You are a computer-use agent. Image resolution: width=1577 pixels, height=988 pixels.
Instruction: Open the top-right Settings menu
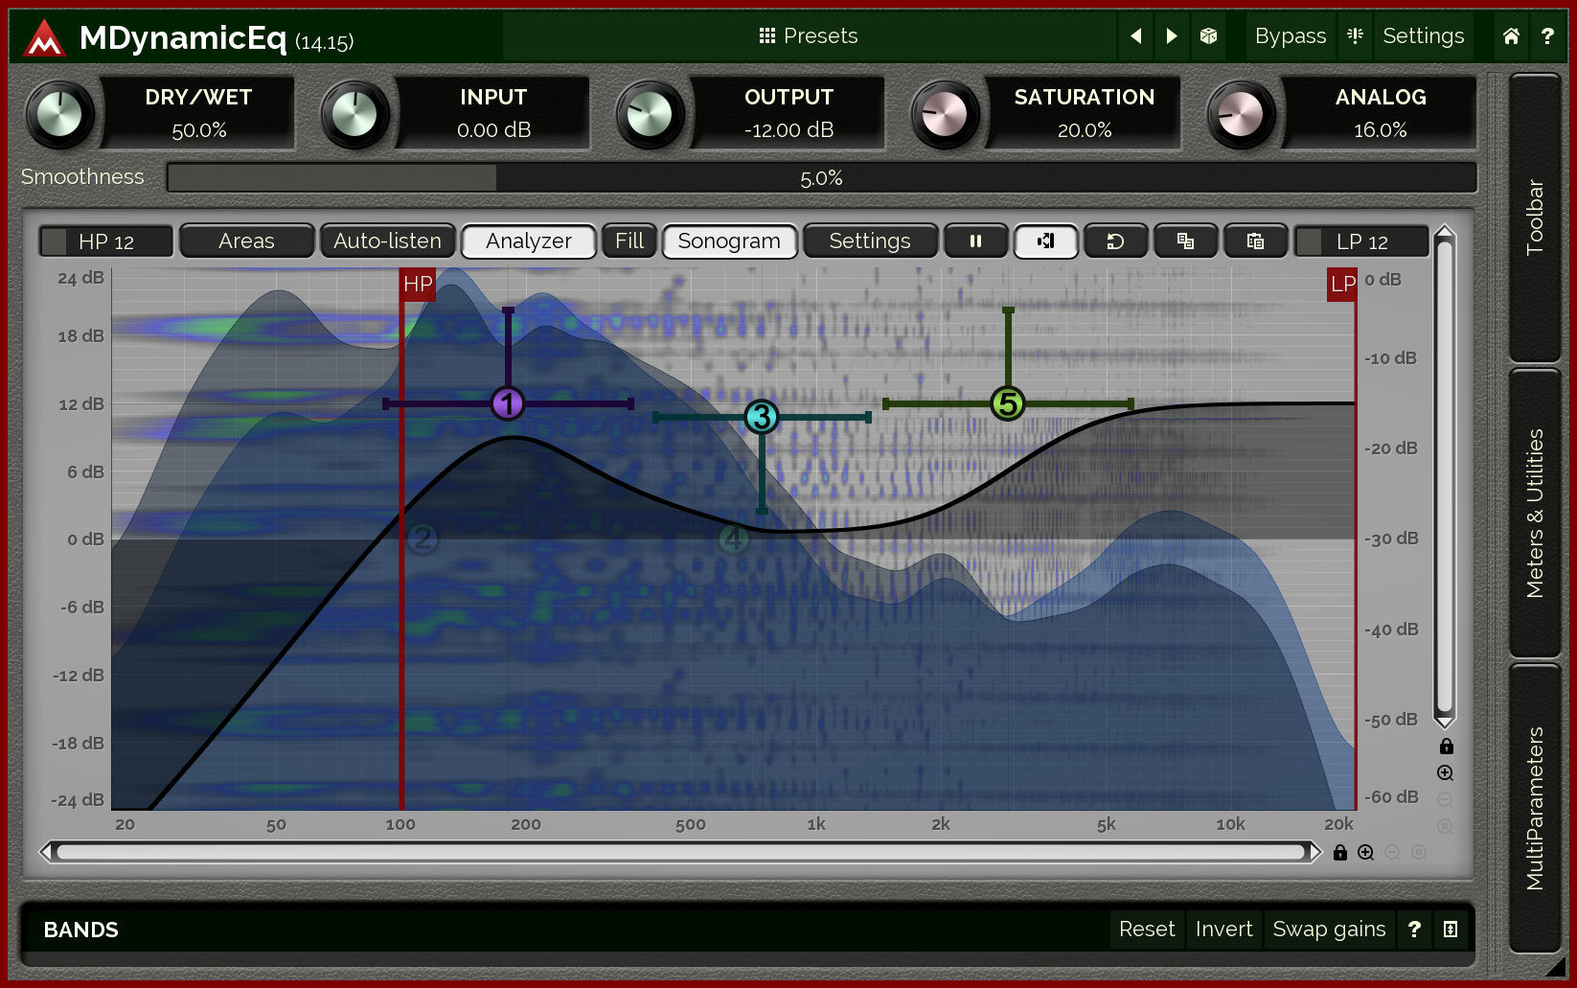tap(1423, 36)
